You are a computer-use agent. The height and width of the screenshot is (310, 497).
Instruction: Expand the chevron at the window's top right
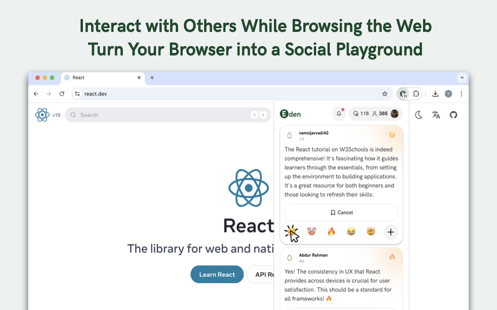point(462,77)
